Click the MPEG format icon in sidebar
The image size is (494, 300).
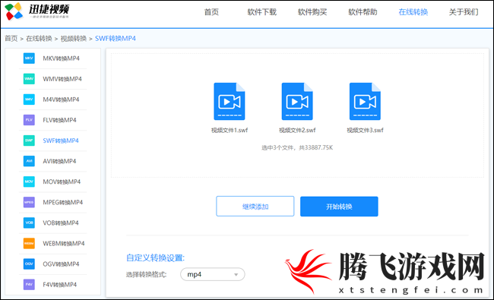click(x=29, y=202)
